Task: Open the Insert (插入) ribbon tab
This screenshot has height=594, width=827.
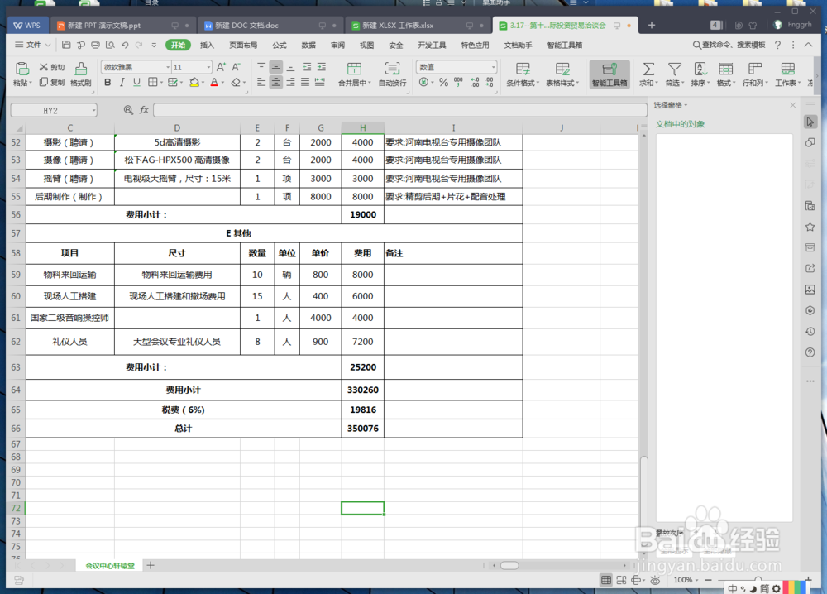Action: click(x=207, y=46)
